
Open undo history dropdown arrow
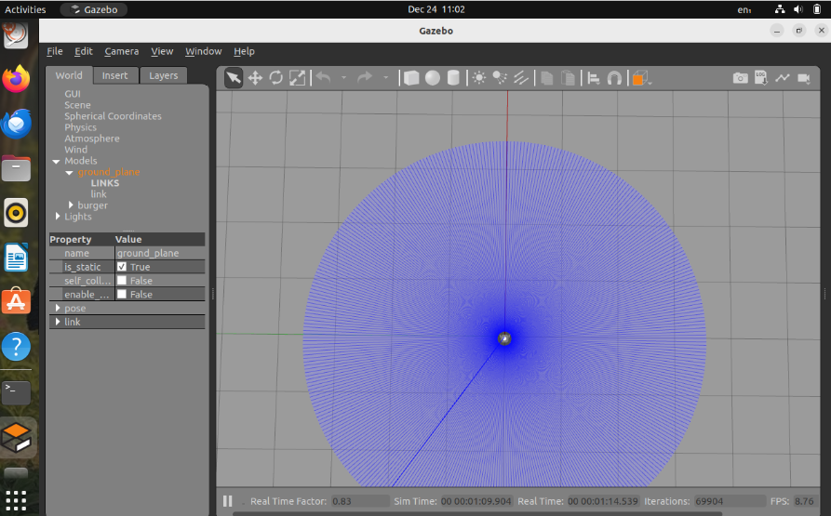point(344,78)
